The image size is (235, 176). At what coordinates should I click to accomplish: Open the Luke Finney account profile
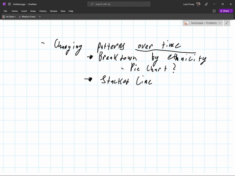click(x=192, y=4)
